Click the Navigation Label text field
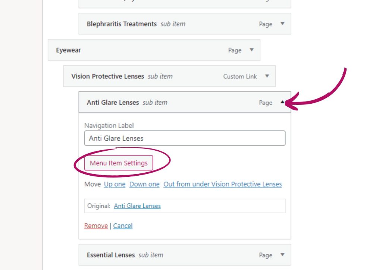Screen dimensions: 382x270 click(185, 138)
